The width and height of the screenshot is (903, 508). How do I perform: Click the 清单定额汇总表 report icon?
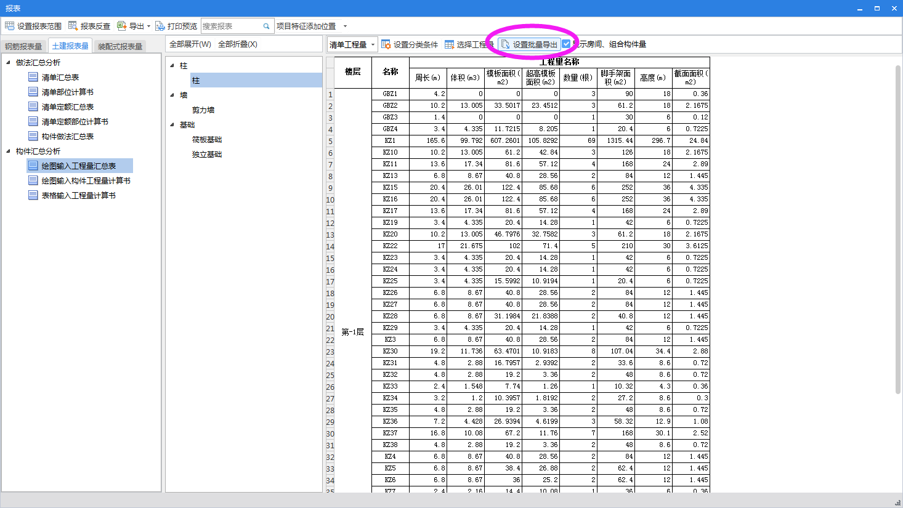click(x=33, y=107)
